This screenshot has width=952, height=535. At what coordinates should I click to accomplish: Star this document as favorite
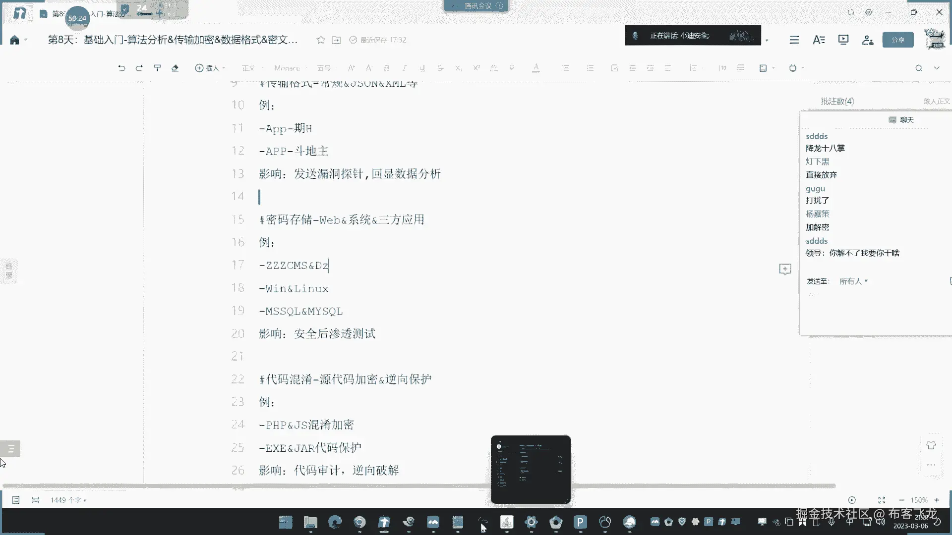[x=321, y=40]
